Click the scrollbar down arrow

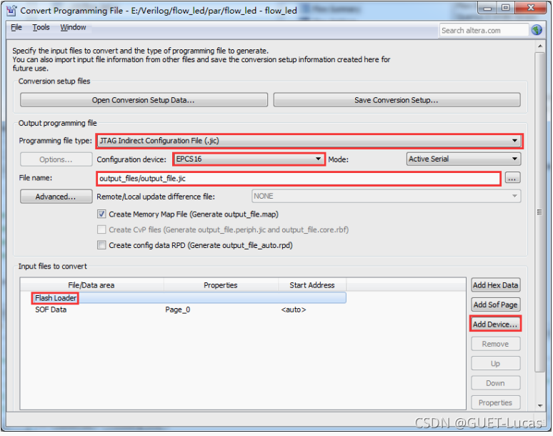coord(540,406)
